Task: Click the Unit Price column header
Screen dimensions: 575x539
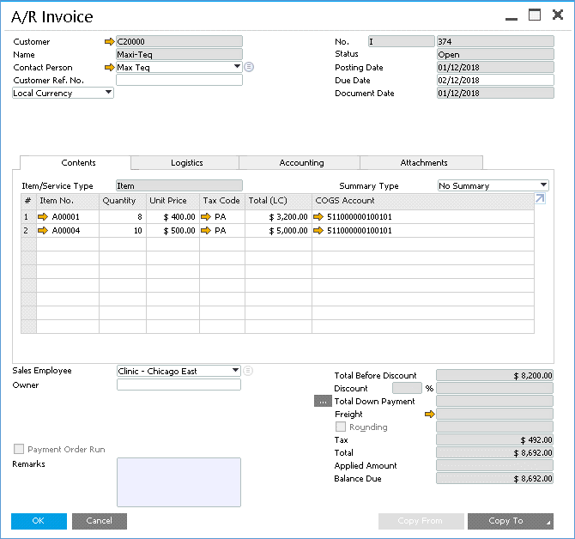Action: coord(172,201)
